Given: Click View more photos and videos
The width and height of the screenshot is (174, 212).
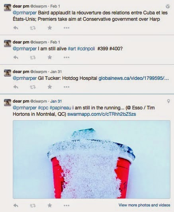Looking at the screenshot, I should (144, 205).
